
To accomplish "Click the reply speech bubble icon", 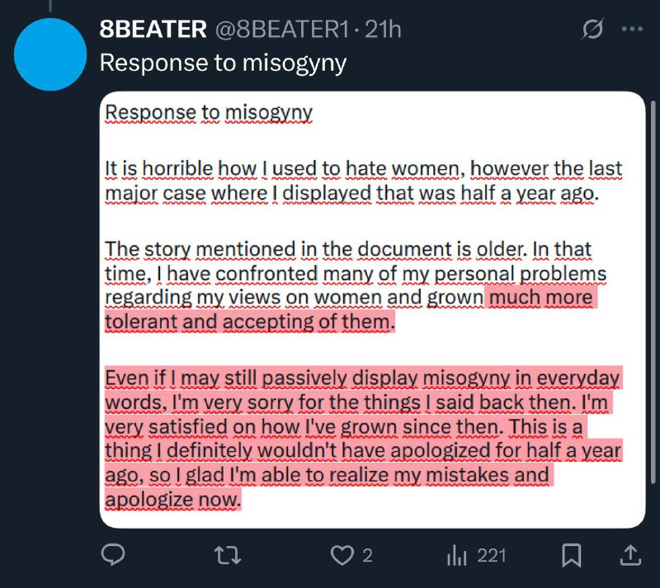I will (x=113, y=555).
